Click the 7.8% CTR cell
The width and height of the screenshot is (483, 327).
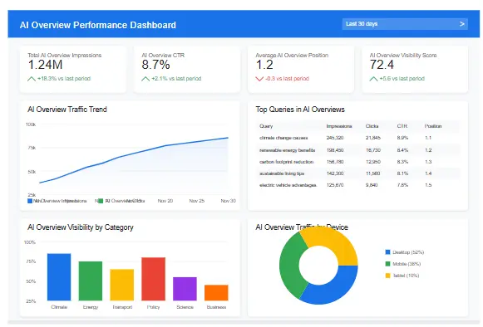[x=402, y=185]
